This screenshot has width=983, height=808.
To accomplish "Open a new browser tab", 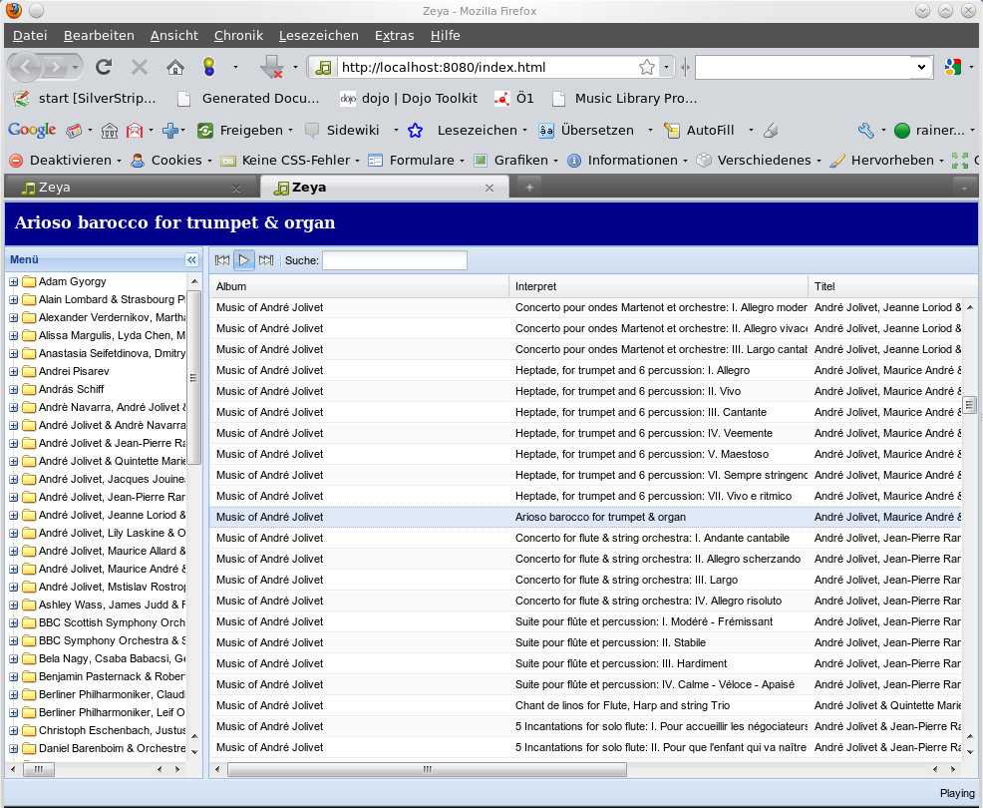I will pyautogui.click(x=529, y=187).
